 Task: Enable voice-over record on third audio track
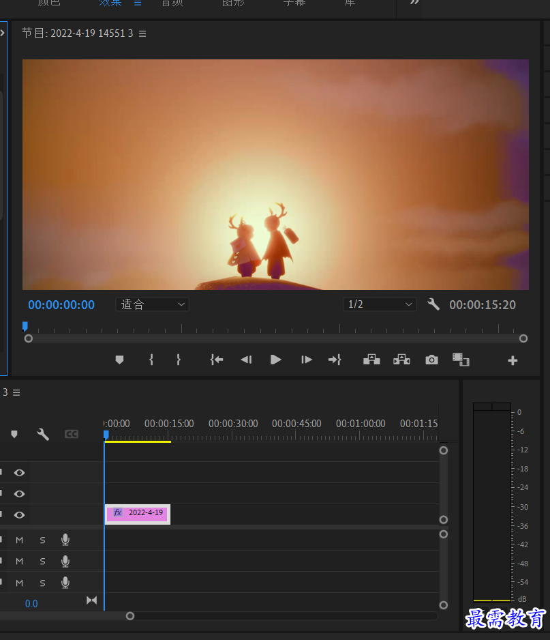[x=65, y=583]
